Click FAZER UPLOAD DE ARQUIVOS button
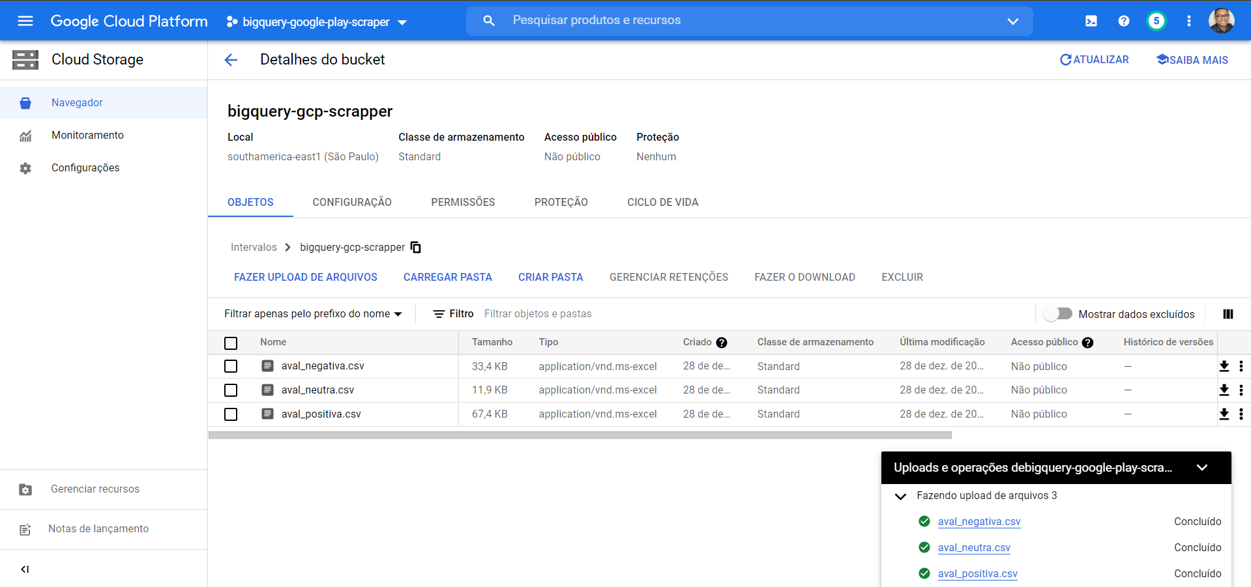1251x587 pixels. click(x=306, y=278)
